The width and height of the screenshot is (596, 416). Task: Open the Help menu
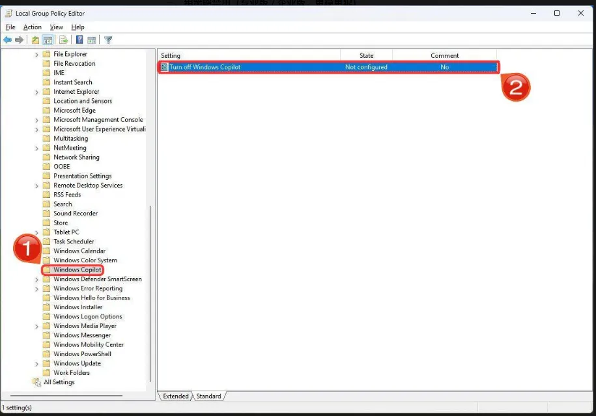click(78, 27)
